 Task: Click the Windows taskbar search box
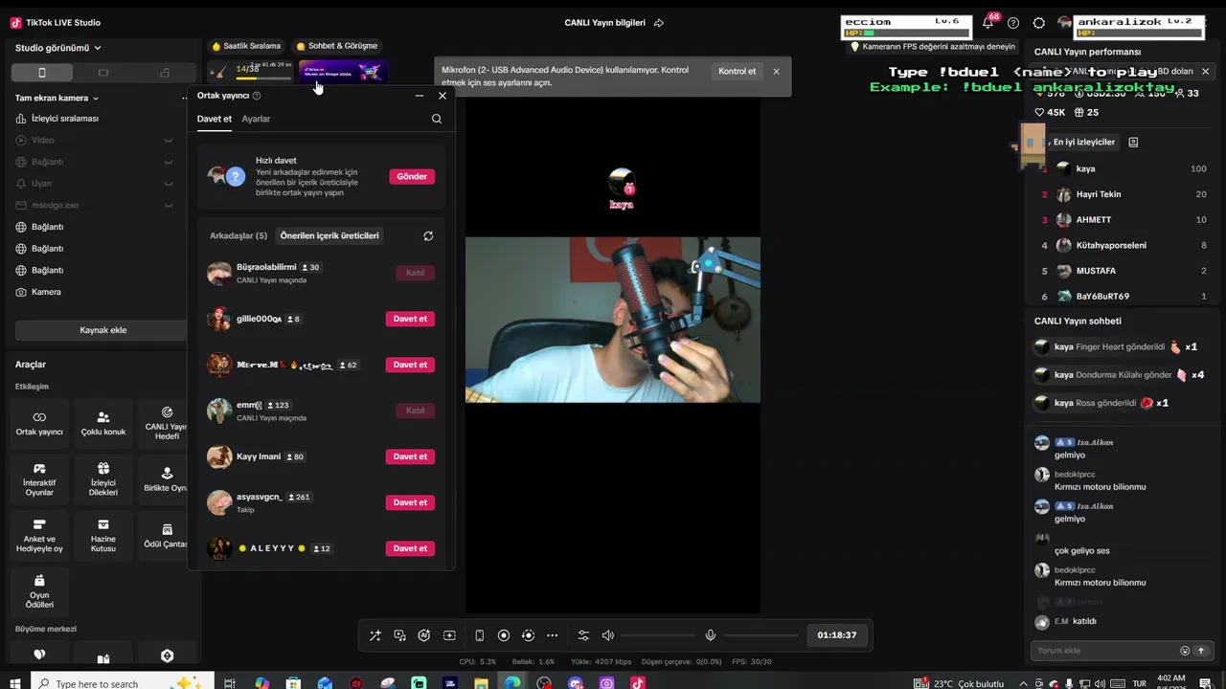[123, 683]
